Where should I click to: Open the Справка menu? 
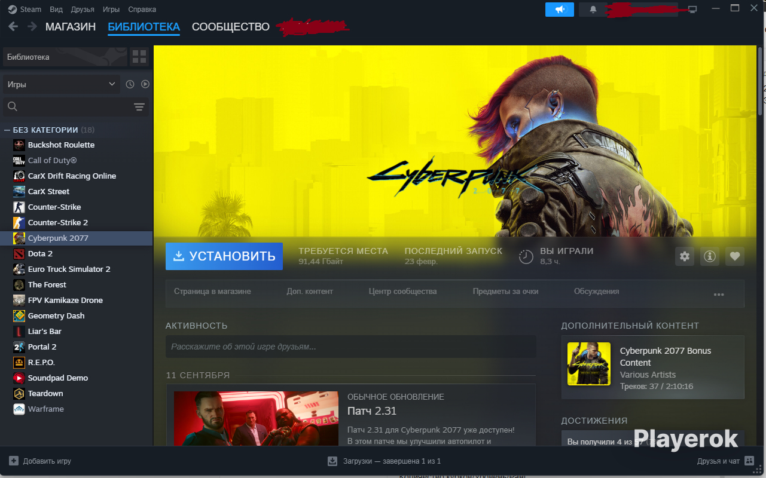142,10
